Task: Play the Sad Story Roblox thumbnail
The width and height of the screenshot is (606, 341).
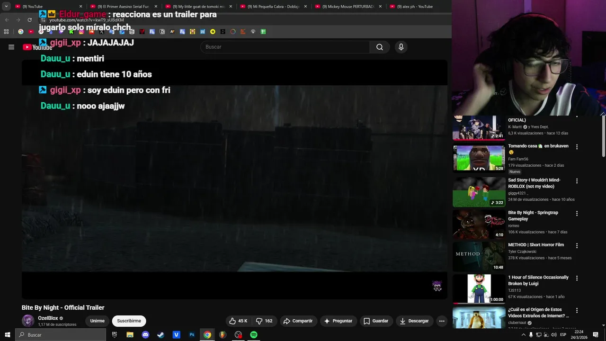Action: pos(479,192)
